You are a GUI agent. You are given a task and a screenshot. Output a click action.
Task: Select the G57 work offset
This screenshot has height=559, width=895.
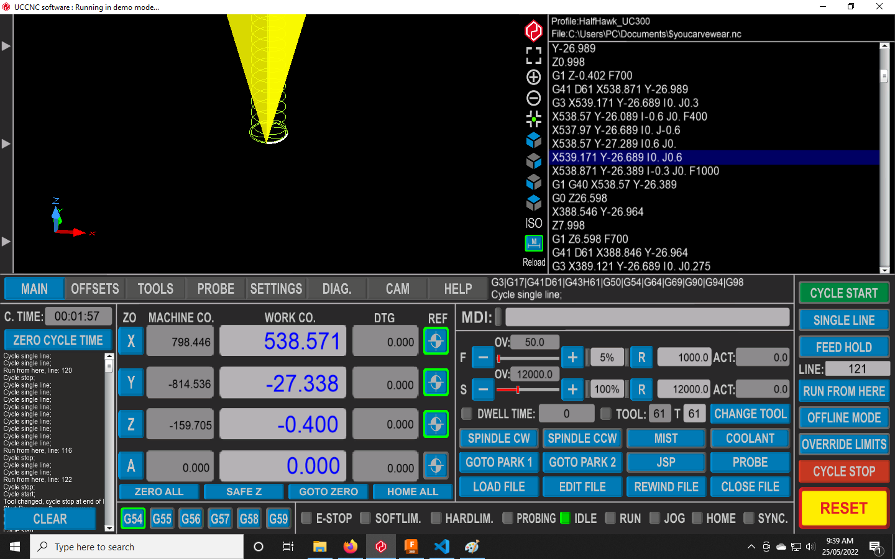(220, 518)
